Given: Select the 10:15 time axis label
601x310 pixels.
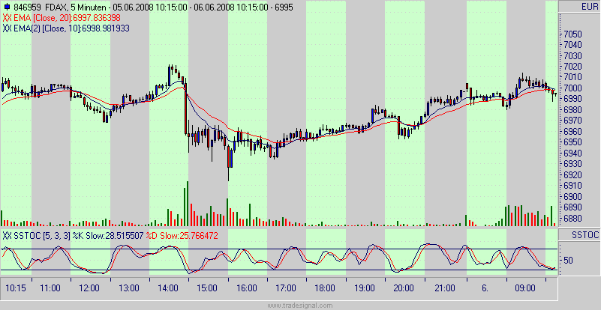Looking at the screenshot, I should click(x=16, y=288).
